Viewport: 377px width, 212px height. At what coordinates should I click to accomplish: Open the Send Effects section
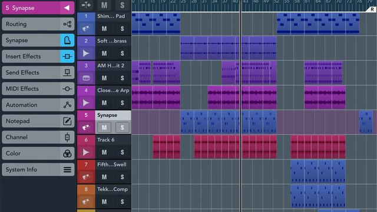pos(38,72)
